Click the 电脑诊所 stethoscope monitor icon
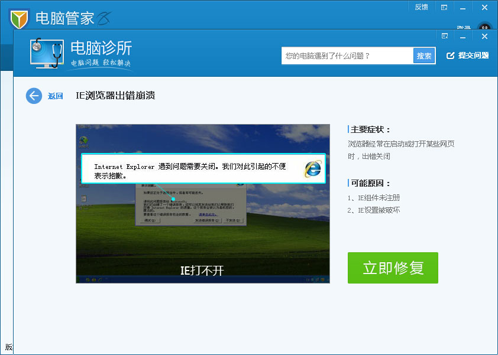The width and height of the screenshot is (498, 355). click(47, 54)
